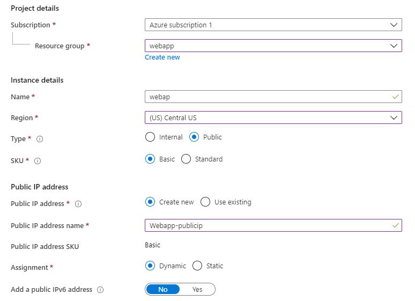
Task: Expand the Resource group dropdown
Action: pyautogui.click(x=273, y=46)
